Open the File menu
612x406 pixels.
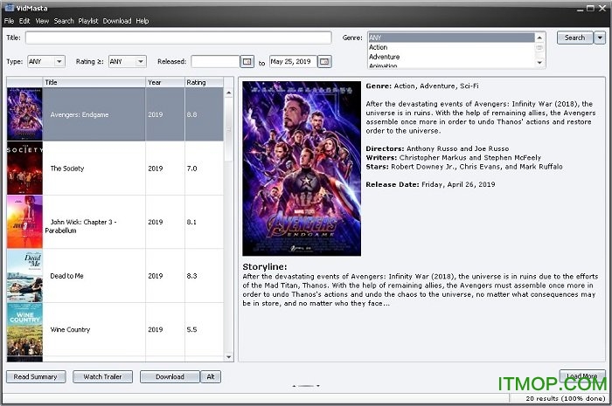9,21
